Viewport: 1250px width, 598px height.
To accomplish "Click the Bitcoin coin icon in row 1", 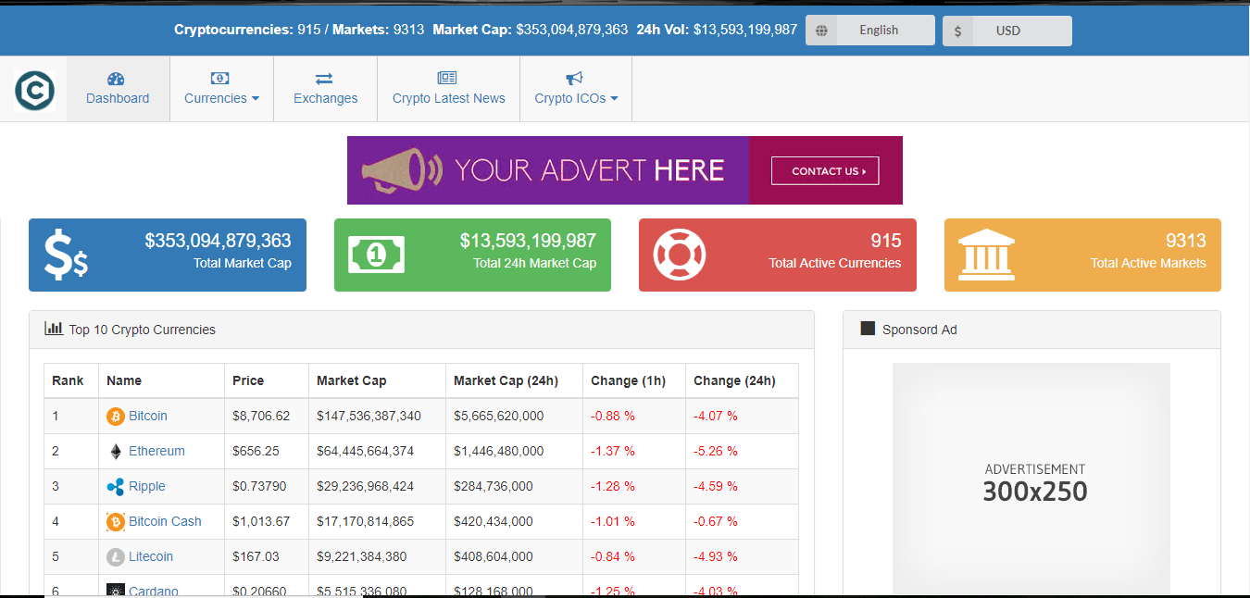I will click(115, 416).
